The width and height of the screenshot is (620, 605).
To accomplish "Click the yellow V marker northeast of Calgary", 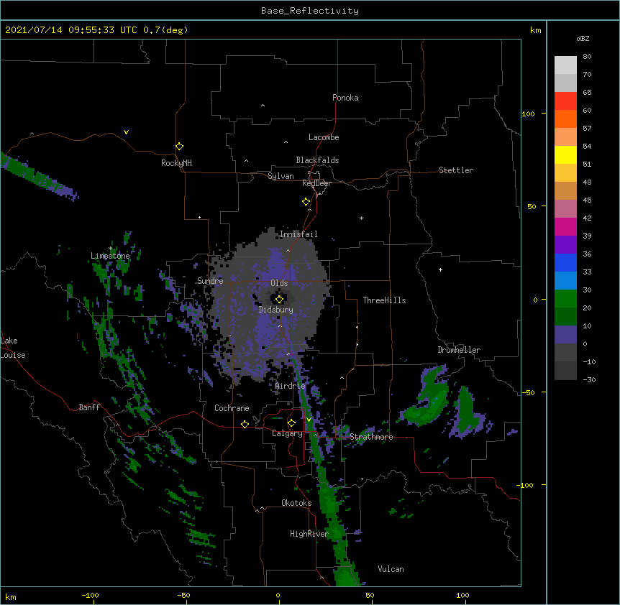I will pos(309,420).
